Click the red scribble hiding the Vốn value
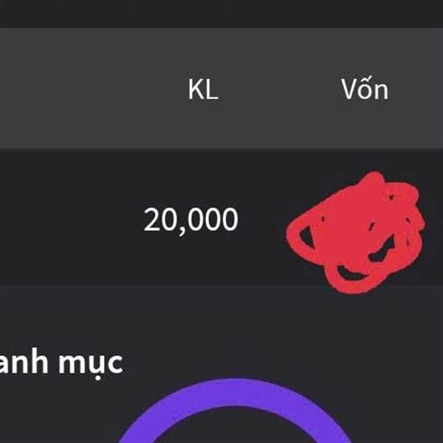 coord(355,233)
